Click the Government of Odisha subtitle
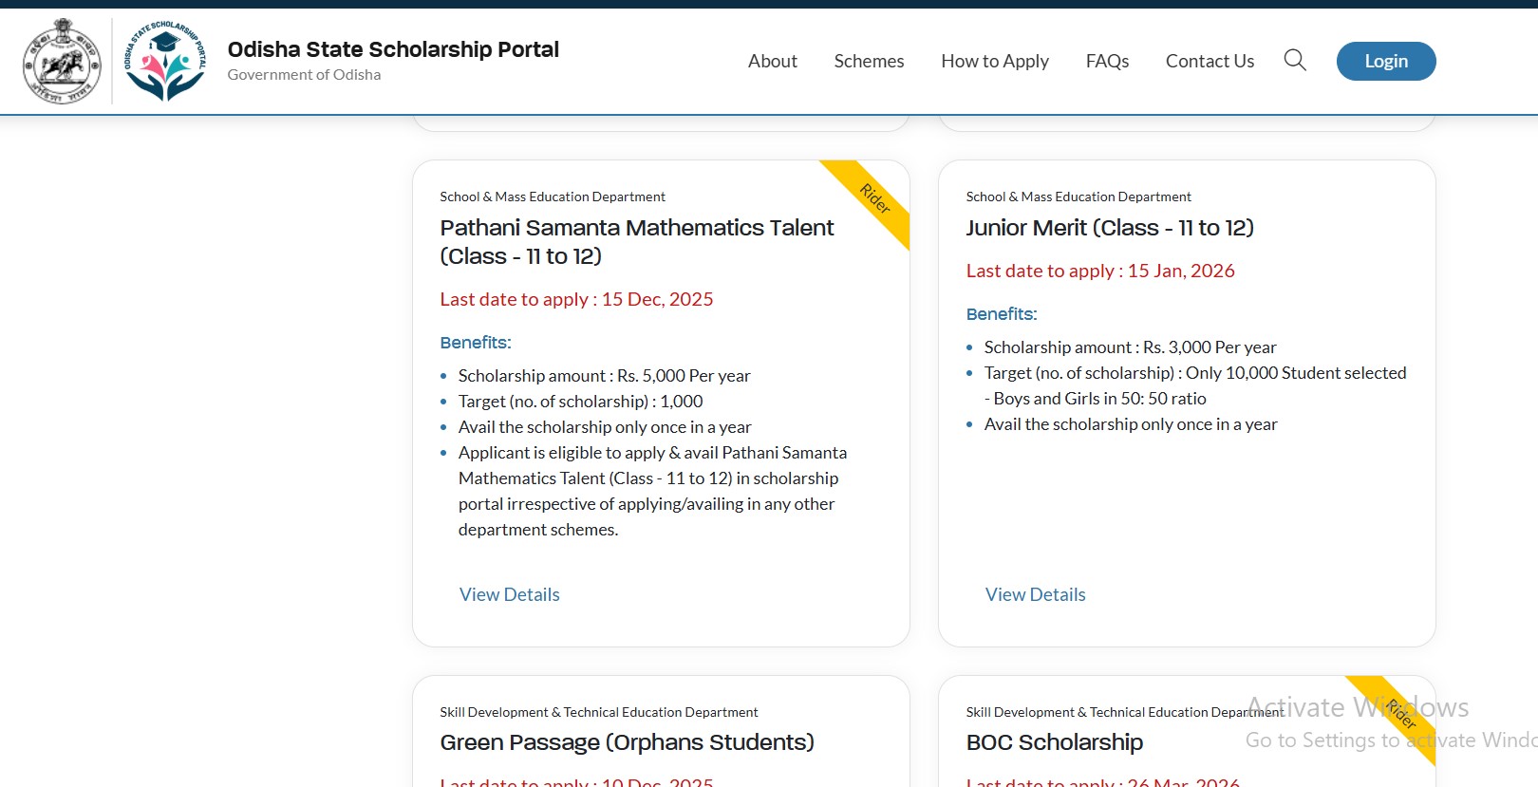Screen dimensions: 1538x787 point(304,75)
